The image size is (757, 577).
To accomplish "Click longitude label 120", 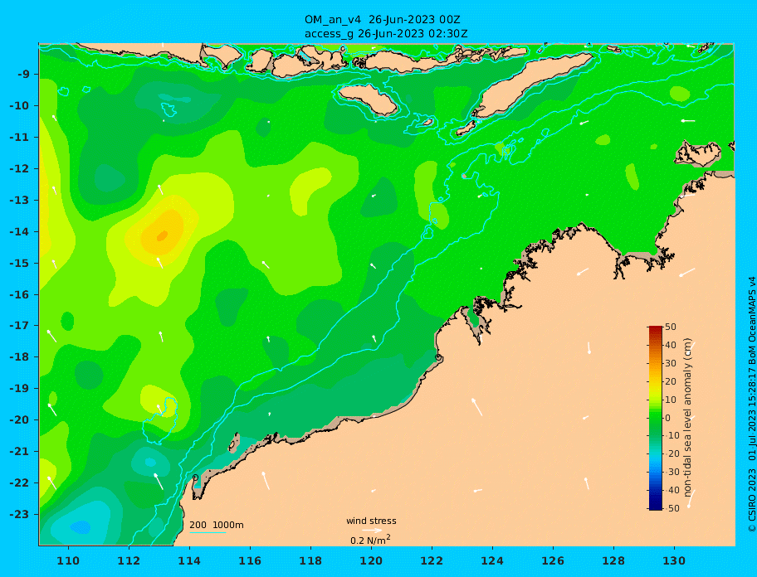I will tap(371, 560).
